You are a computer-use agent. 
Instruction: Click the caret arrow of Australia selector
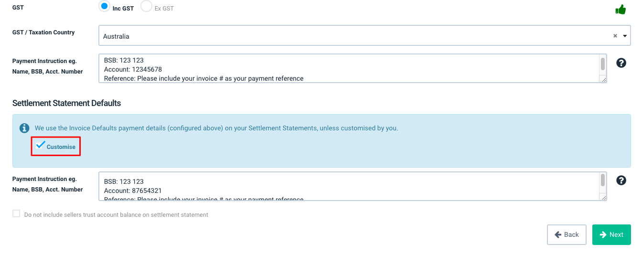[625, 36]
